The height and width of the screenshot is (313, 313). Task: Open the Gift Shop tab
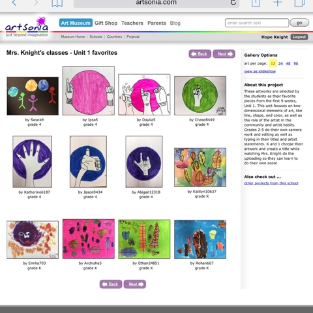(x=106, y=23)
